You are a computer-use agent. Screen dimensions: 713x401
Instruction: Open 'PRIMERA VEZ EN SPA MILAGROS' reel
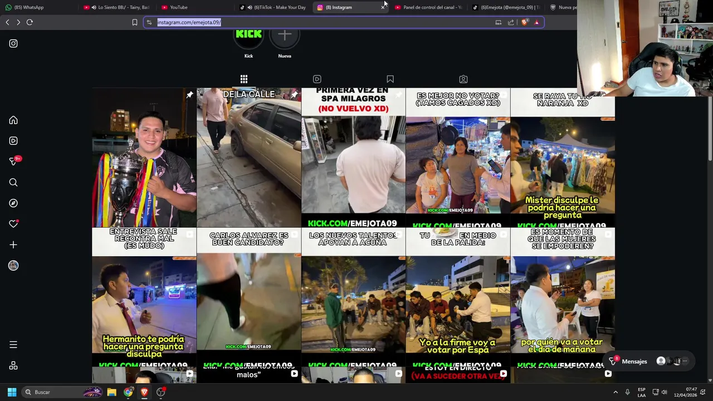(354, 158)
